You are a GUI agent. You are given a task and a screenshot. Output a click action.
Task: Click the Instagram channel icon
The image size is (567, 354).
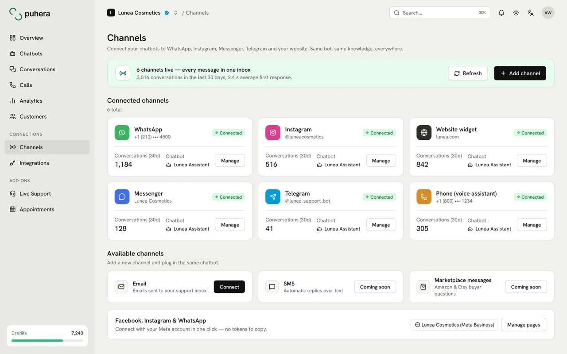[x=273, y=133]
